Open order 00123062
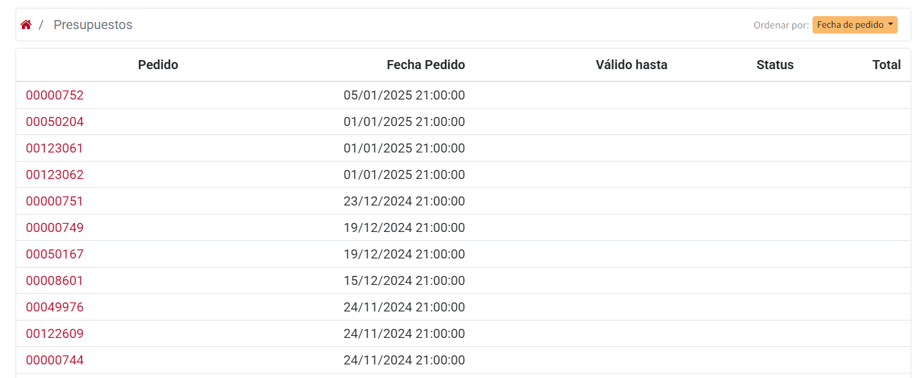 click(x=55, y=174)
